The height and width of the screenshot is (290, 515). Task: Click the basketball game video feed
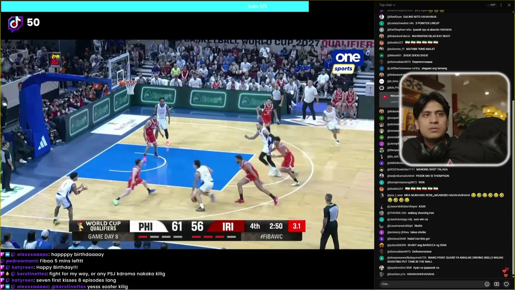point(187,144)
